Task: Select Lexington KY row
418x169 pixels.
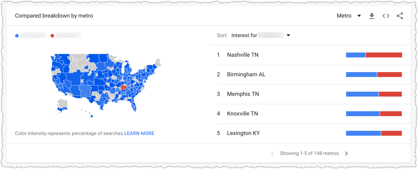Action: [309, 133]
